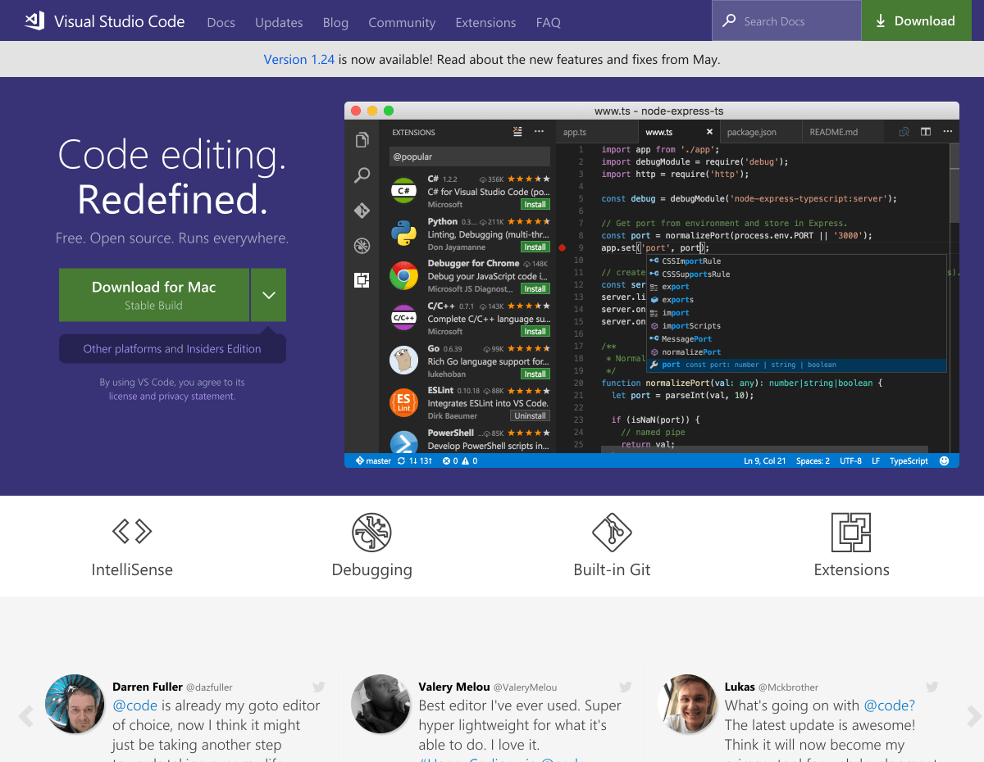
Task: Click the Twitter bird on Valery Melou tweet
Action: (626, 687)
